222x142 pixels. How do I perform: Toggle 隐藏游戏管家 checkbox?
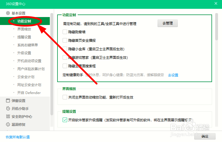pos(65,57)
